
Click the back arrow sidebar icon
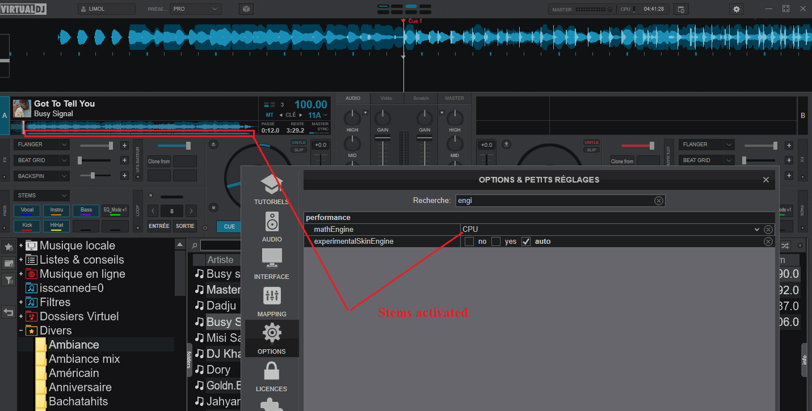(x=9, y=312)
